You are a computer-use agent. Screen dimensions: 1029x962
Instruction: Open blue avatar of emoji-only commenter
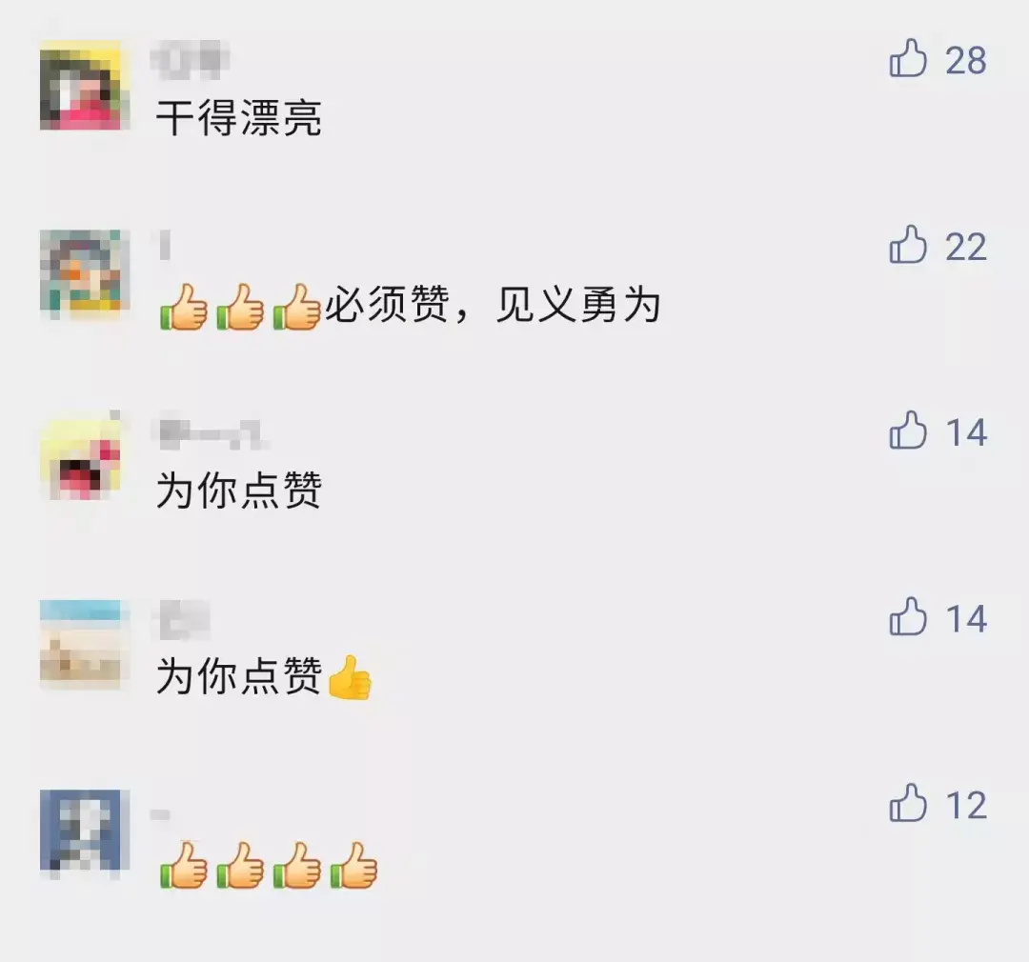(x=81, y=832)
